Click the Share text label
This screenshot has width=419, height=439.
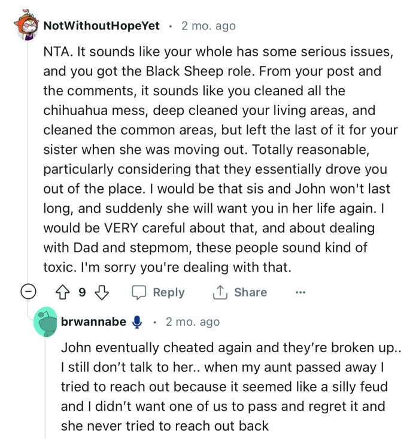pos(250,292)
